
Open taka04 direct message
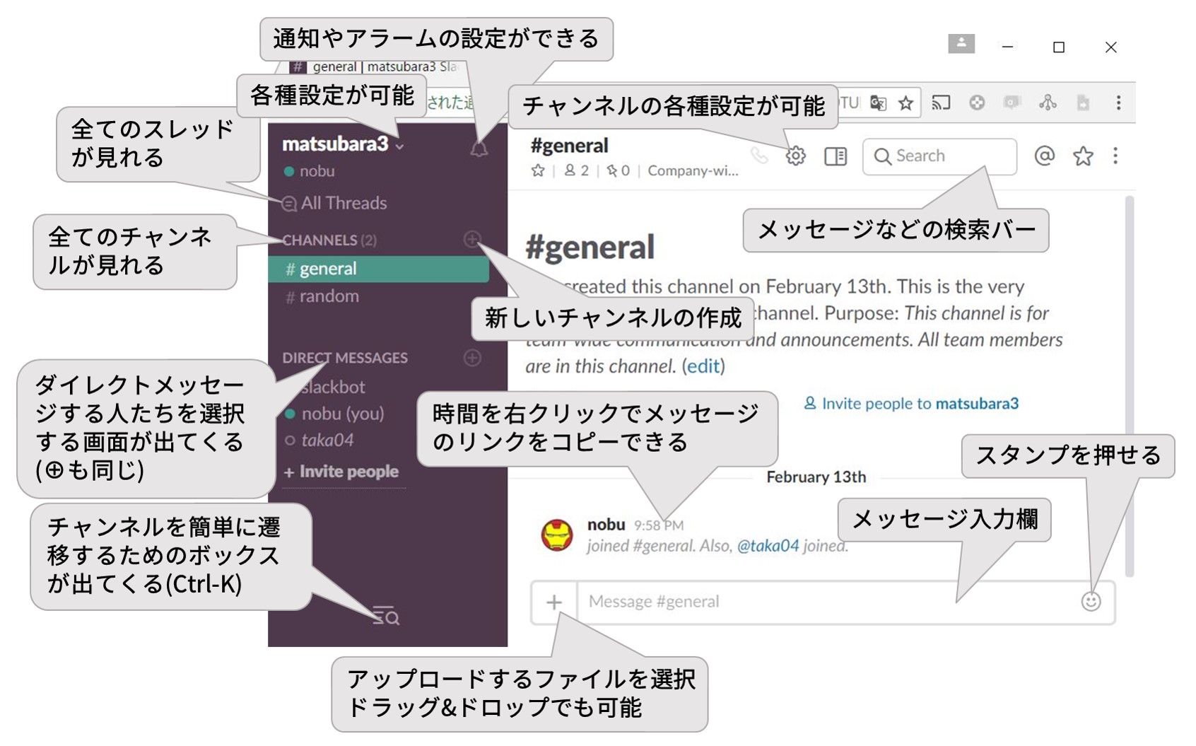coord(319,441)
